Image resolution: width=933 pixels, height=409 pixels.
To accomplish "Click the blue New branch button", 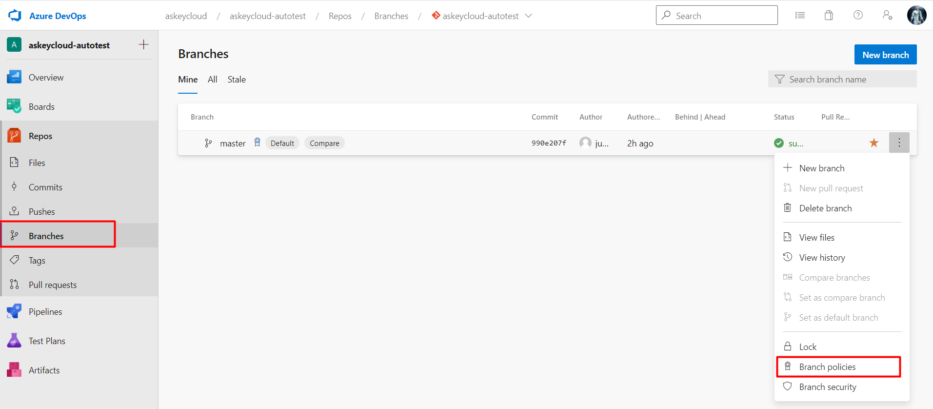I will click(885, 55).
